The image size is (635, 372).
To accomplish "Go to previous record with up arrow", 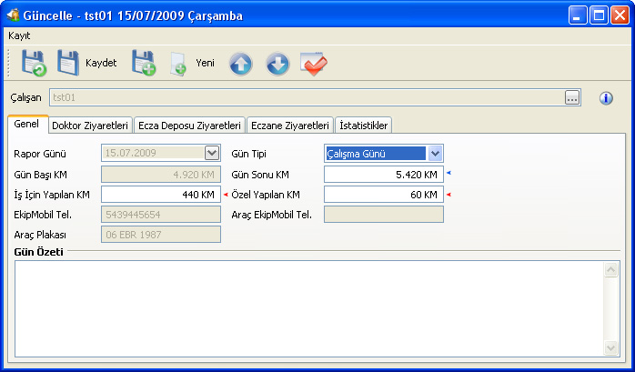I will (x=240, y=64).
